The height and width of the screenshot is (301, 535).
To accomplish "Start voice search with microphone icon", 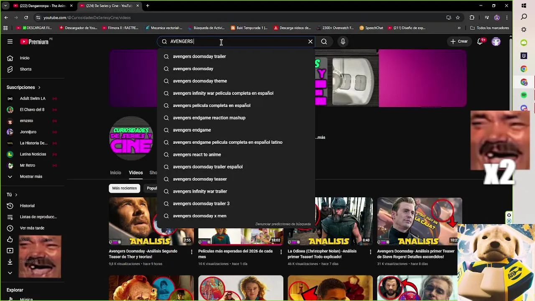I will coord(343,41).
